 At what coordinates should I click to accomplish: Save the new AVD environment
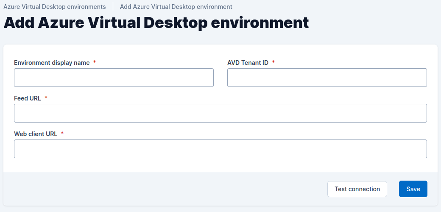(x=413, y=189)
